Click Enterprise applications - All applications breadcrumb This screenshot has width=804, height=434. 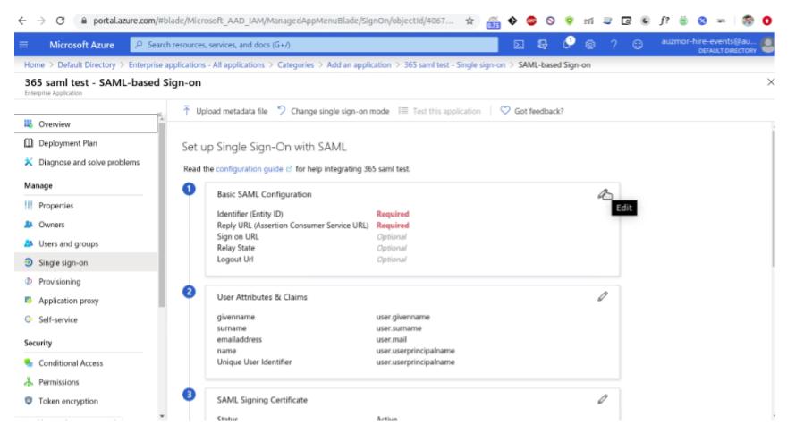pos(197,64)
